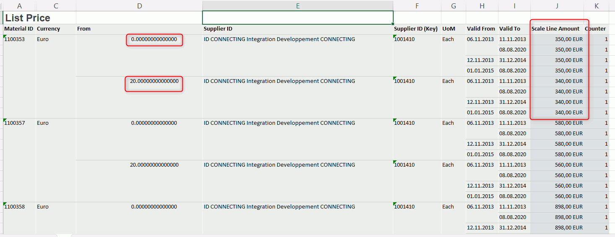Select the Counter header cell
615x237 pixels.
(595, 29)
